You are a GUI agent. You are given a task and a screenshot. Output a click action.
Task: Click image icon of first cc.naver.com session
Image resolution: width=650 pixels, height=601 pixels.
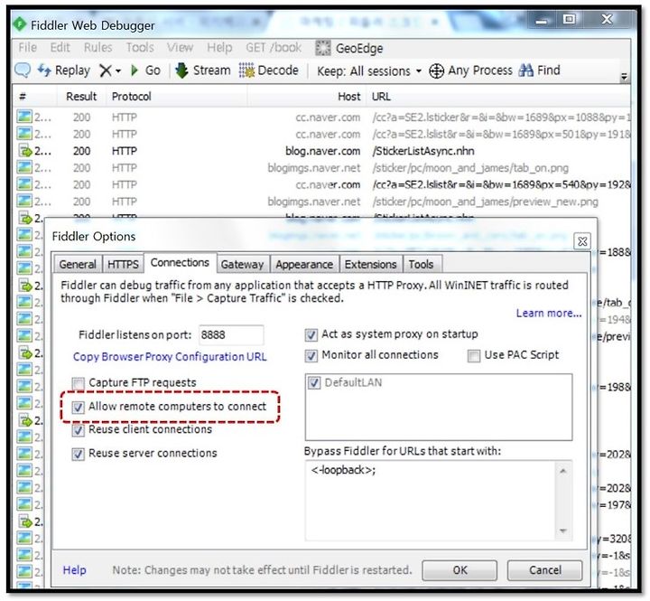pyautogui.click(x=24, y=117)
